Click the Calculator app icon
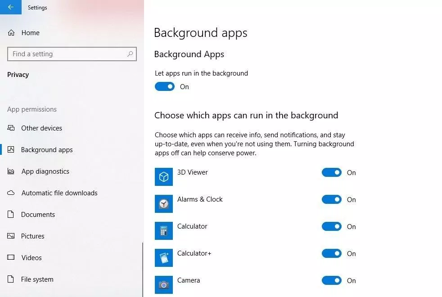This screenshot has height=297, width=442. coord(163,230)
